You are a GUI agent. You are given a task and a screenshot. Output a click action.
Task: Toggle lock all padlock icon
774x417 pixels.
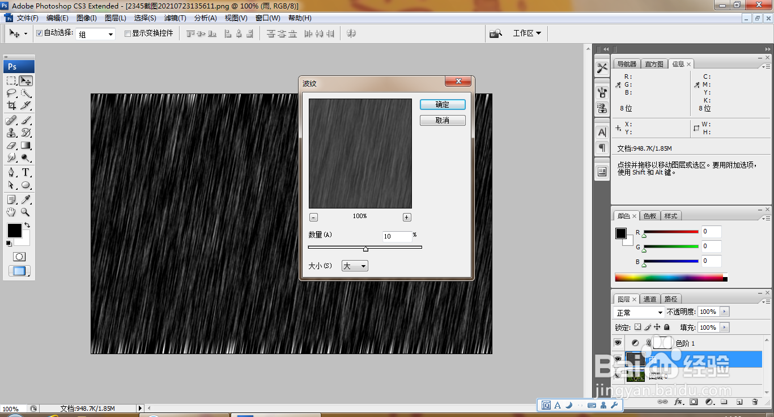pyautogui.click(x=667, y=327)
